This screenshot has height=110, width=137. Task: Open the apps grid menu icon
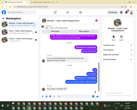click(x=121, y=12)
